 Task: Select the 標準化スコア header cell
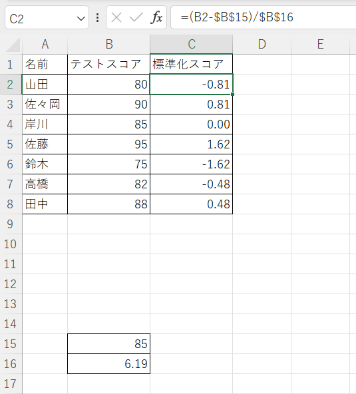(x=192, y=64)
